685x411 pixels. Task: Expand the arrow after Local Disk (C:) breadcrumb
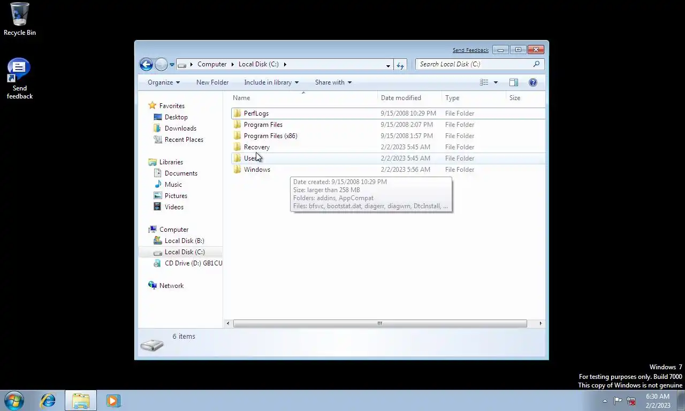click(x=285, y=65)
